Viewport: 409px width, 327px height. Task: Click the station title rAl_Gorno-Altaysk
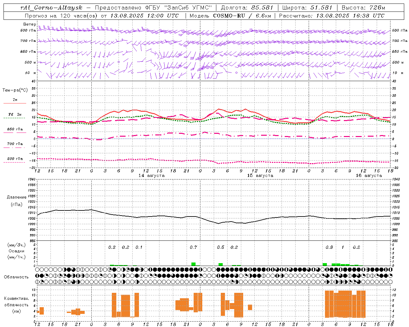click(51, 8)
